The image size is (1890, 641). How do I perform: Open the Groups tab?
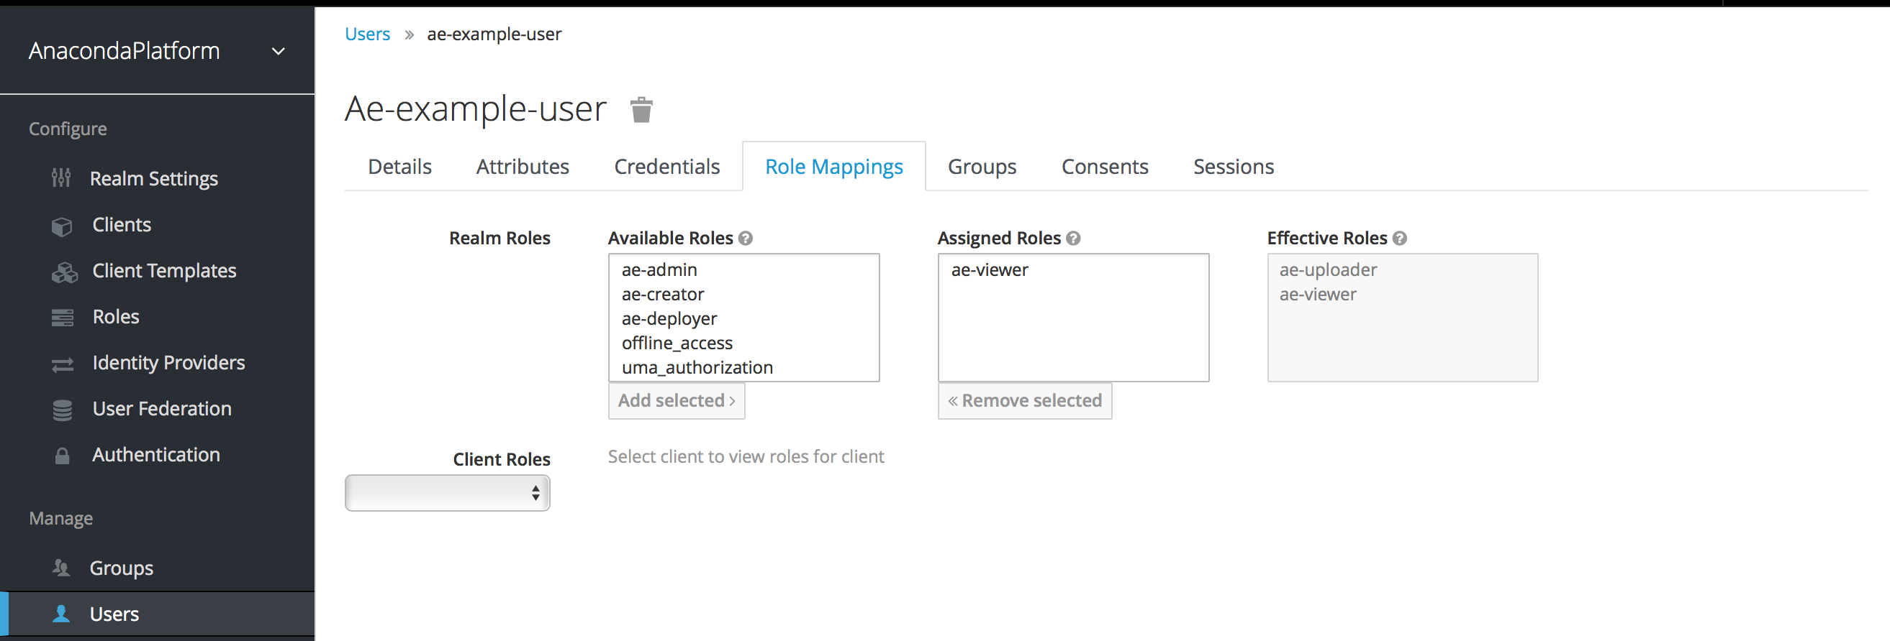pos(981,167)
